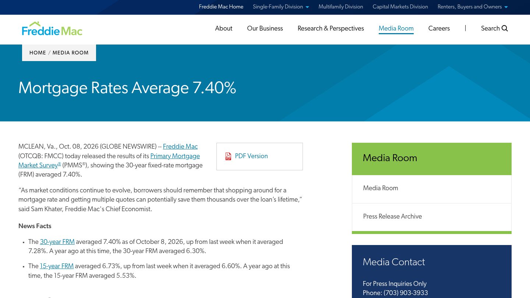
Task: Click HOME in the breadcrumb
Action: (38, 53)
